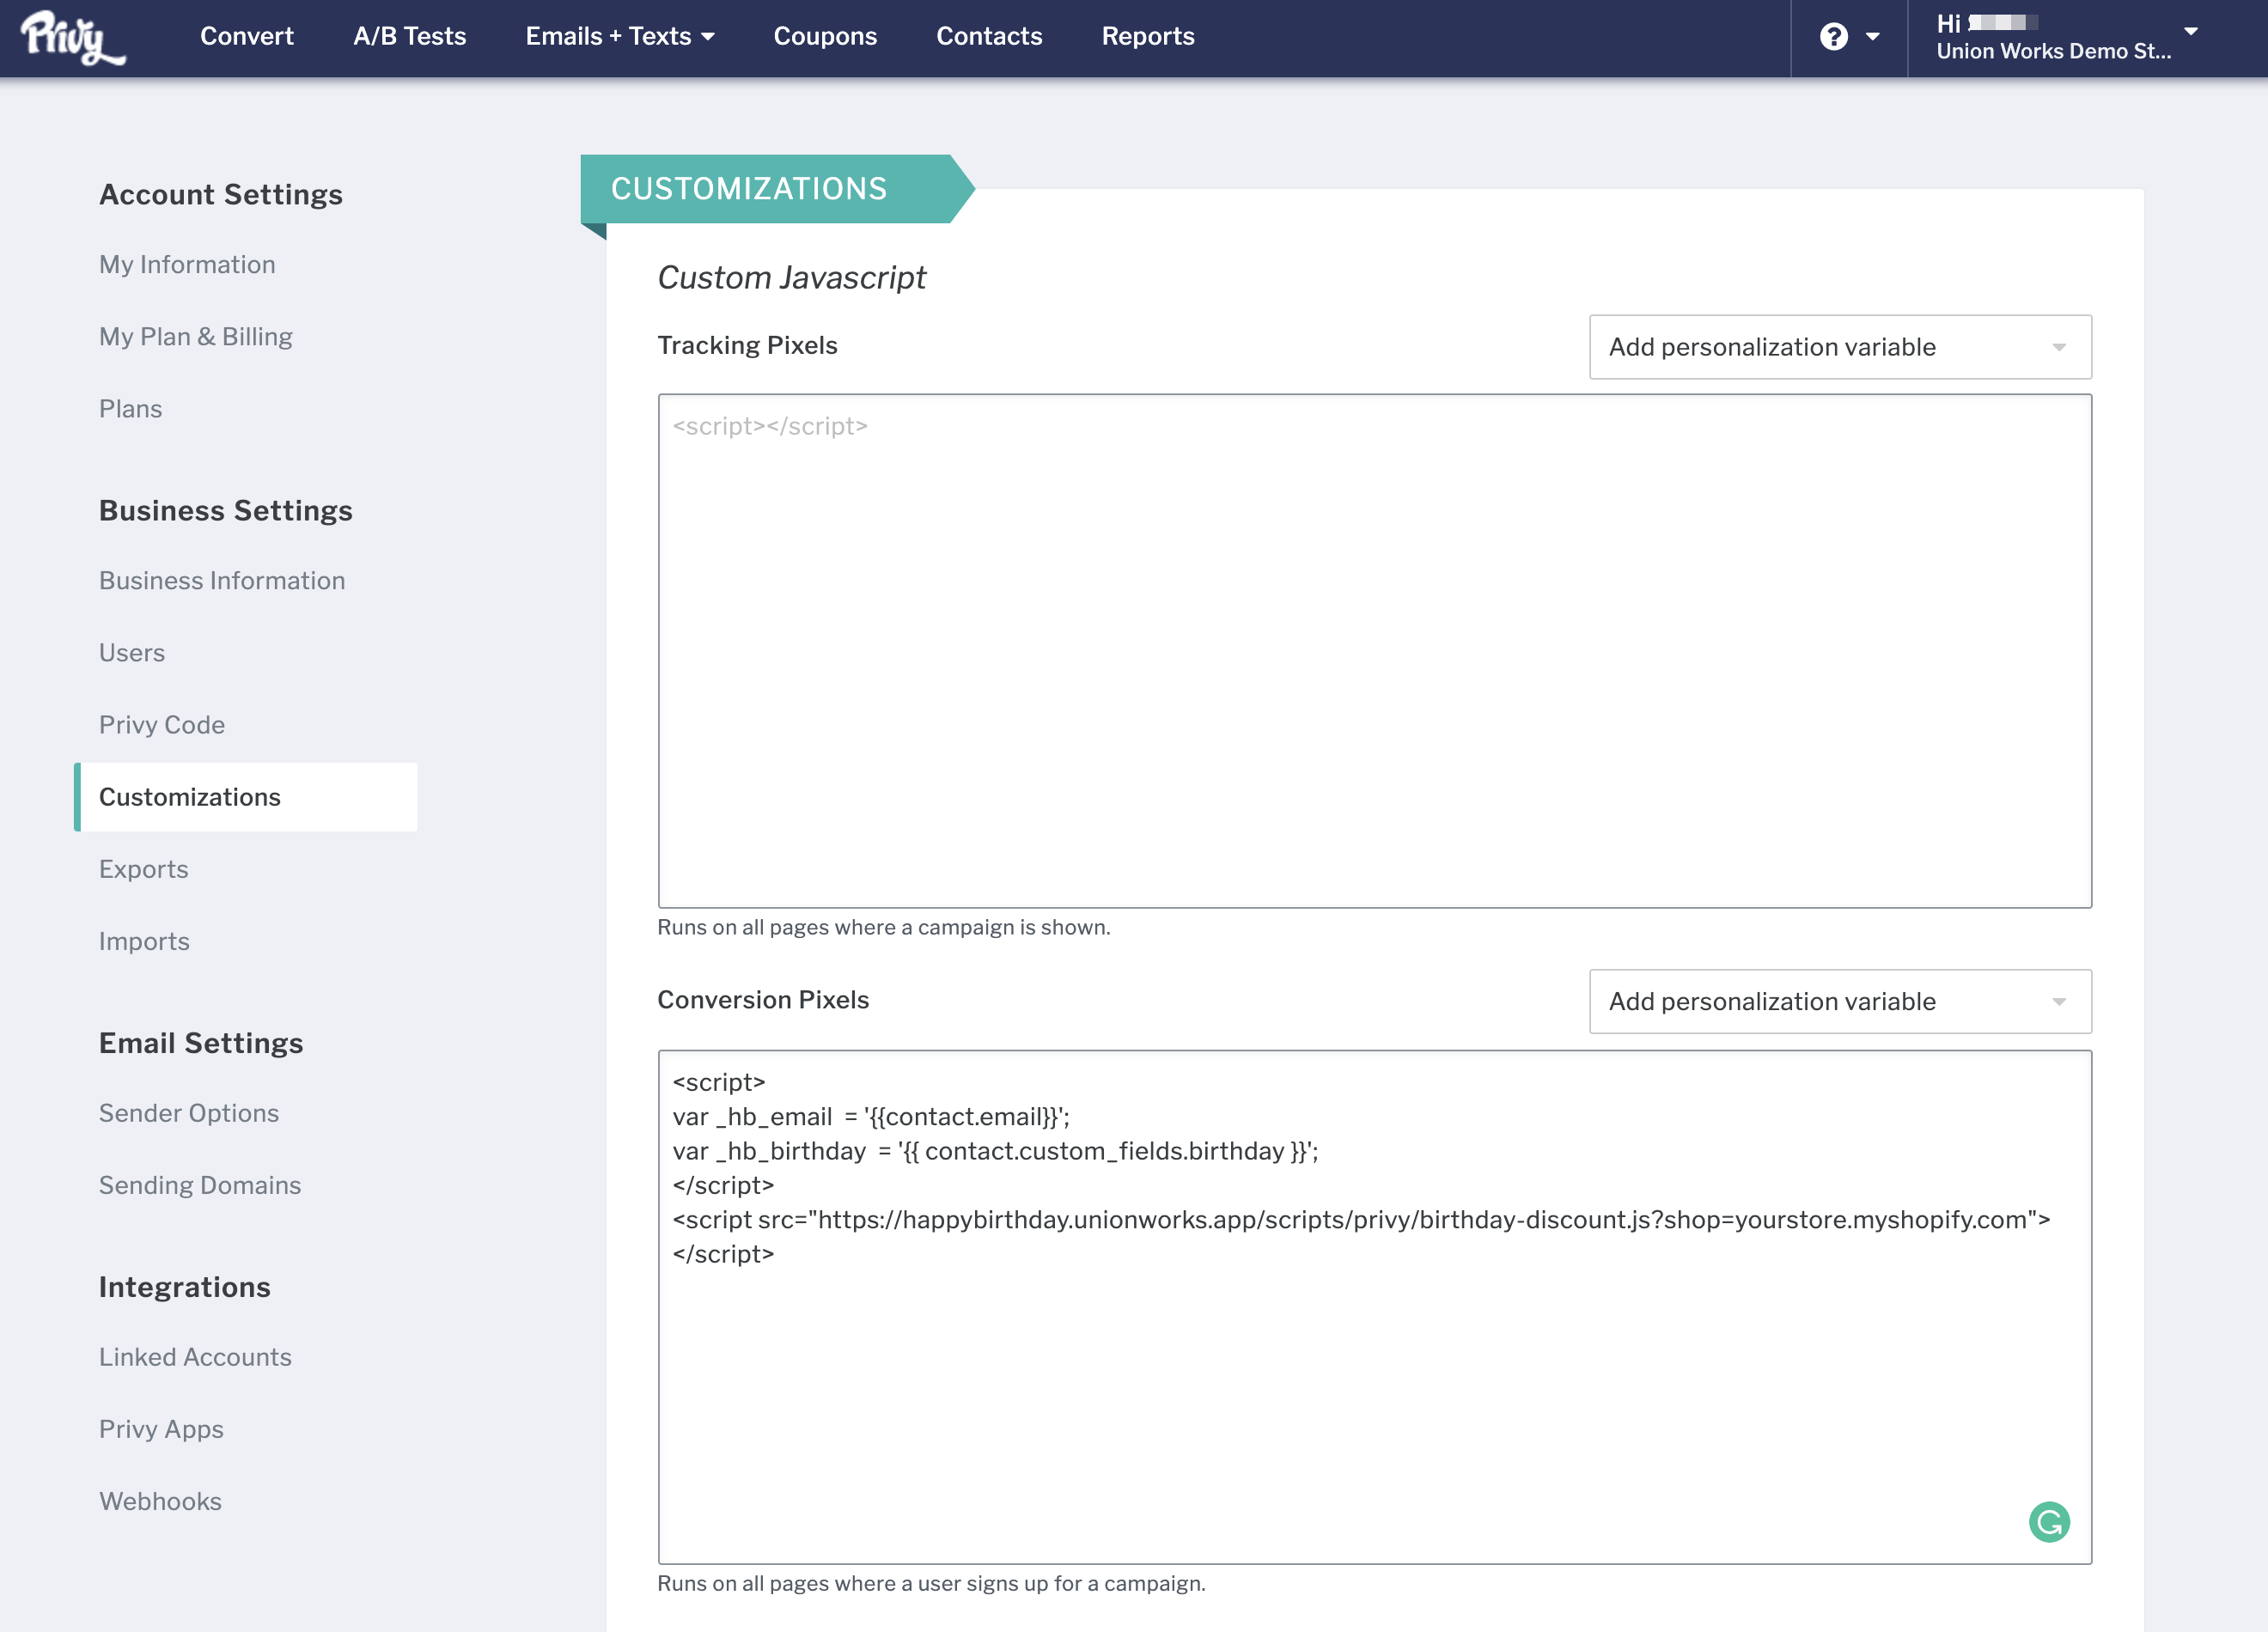Open Tracking Pixels personalization variable dropdown
Screen dimensions: 2268x1632
(1839, 347)
